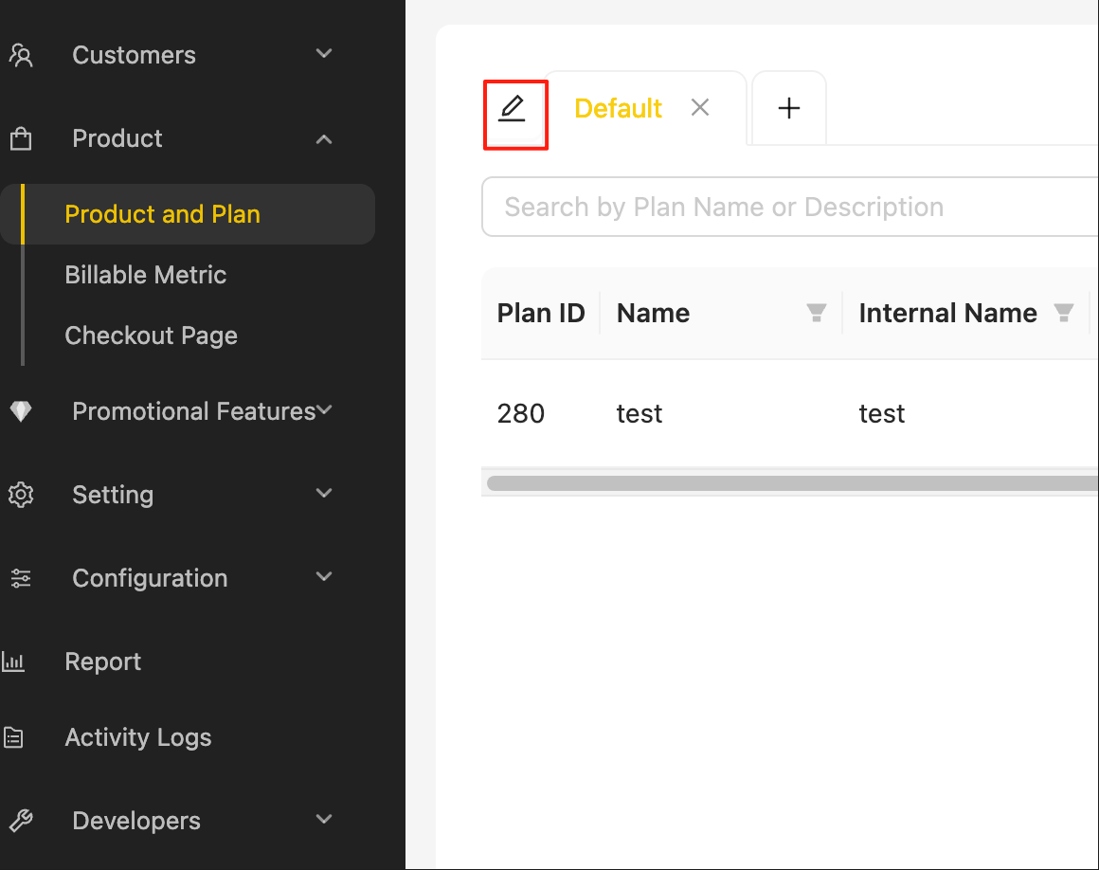
Task: Select Billable Metric in the sidebar
Action: click(145, 275)
